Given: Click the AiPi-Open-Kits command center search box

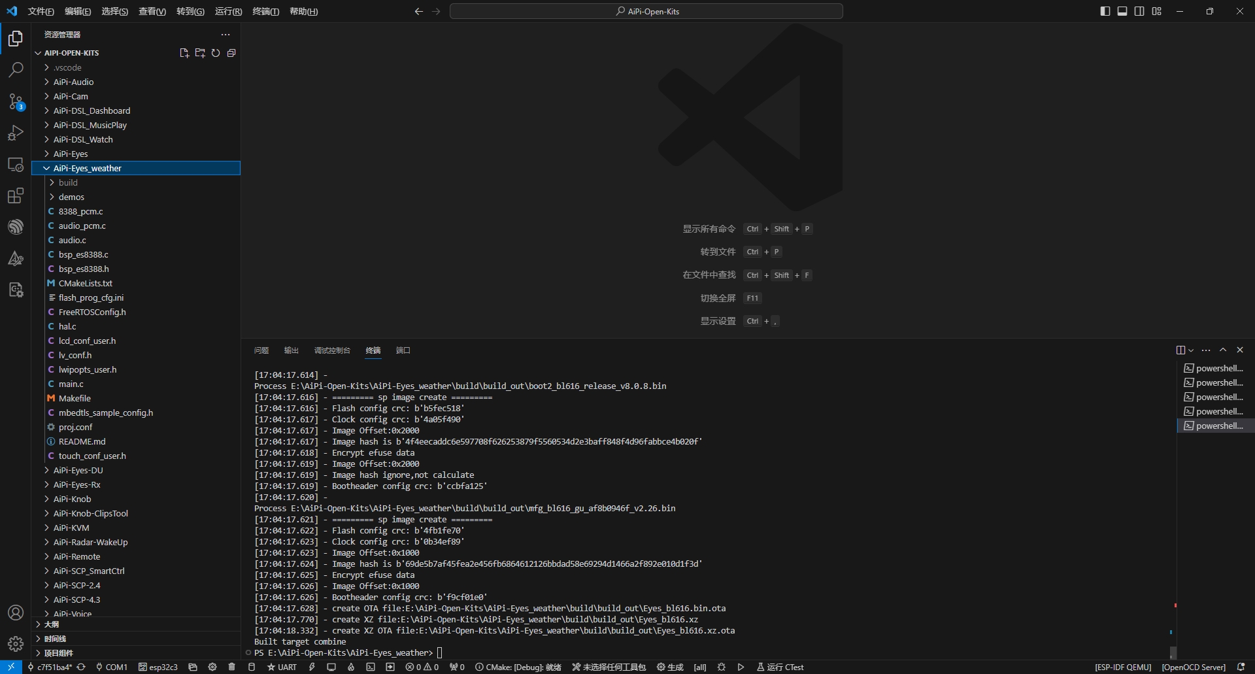Looking at the screenshot, I should 646,11.
